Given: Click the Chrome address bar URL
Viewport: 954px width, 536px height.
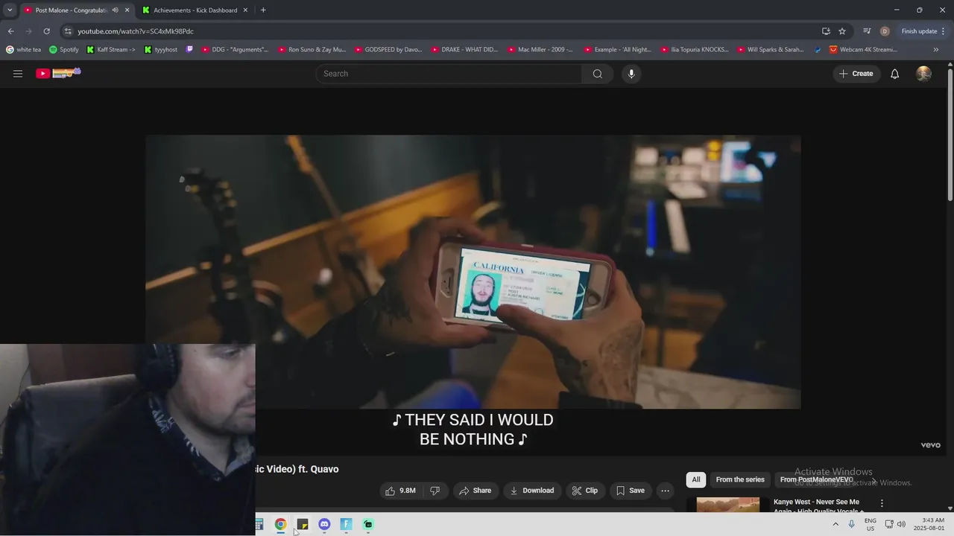Looking at the screenshot, I should 136,31.
